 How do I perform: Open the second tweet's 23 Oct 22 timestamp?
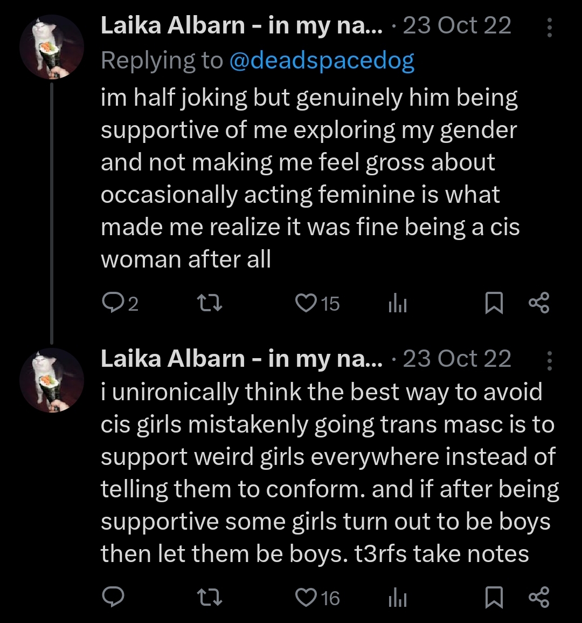tap(457, 359)
